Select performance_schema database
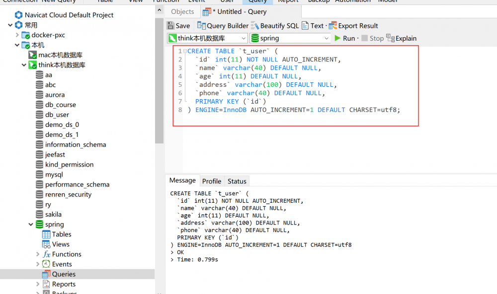Image resolution: width=497 pixels, height=294 pixels. point(78,184)
